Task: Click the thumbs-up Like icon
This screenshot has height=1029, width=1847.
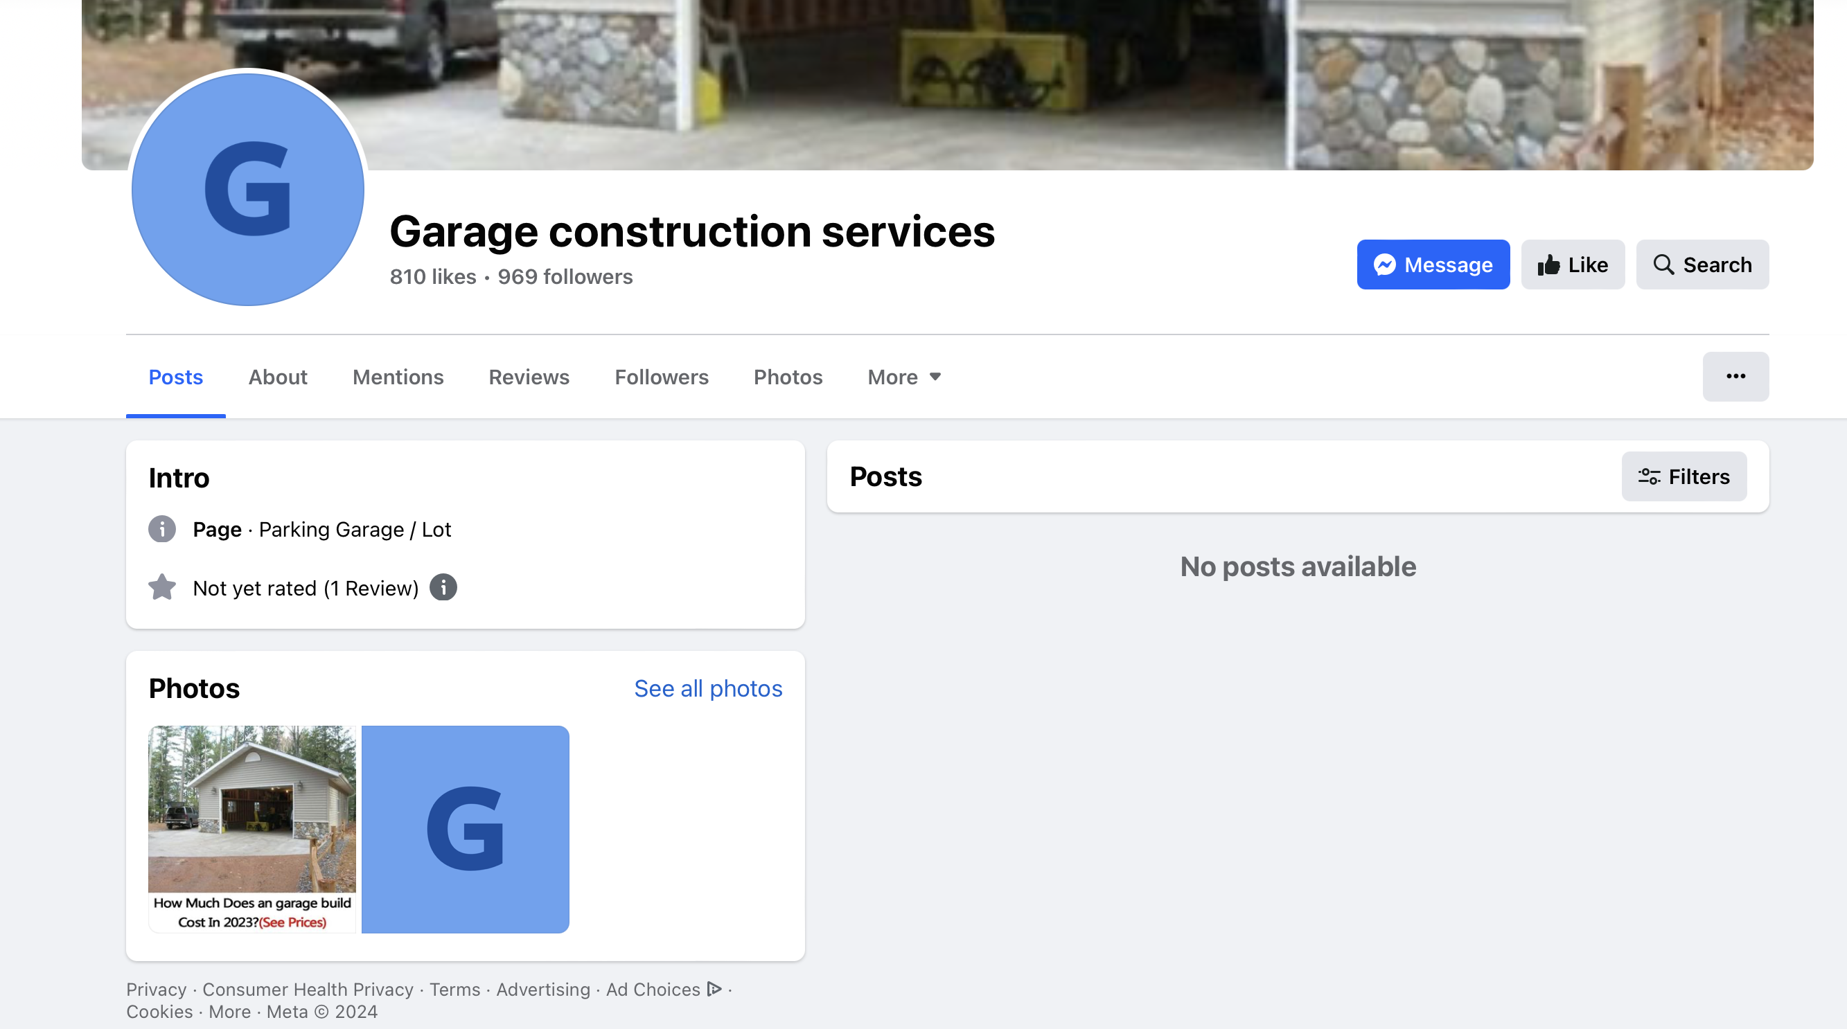Action: [x=1548, y=265]
